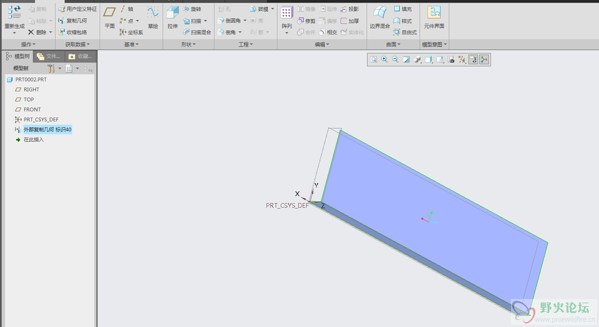Select the Extrude (拉伸) tool
This screenshot has width=599, height=327.
coord(173,17)
